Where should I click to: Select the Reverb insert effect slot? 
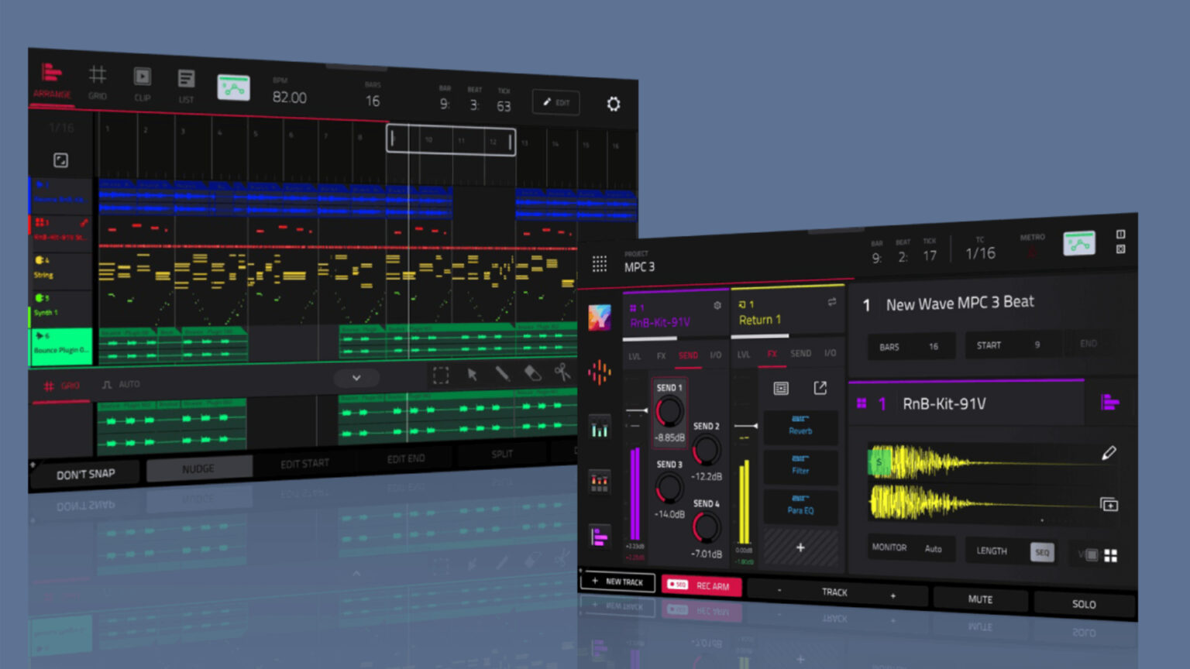[x=801, y=427]
